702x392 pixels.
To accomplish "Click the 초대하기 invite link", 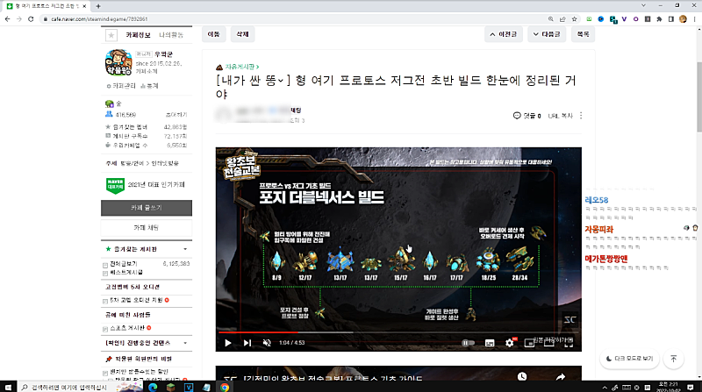I will pyautogui.click(x=176, y=115).
